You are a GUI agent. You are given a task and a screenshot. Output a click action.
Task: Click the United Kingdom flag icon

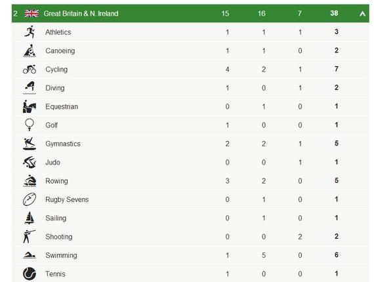(x=31, y=13)
